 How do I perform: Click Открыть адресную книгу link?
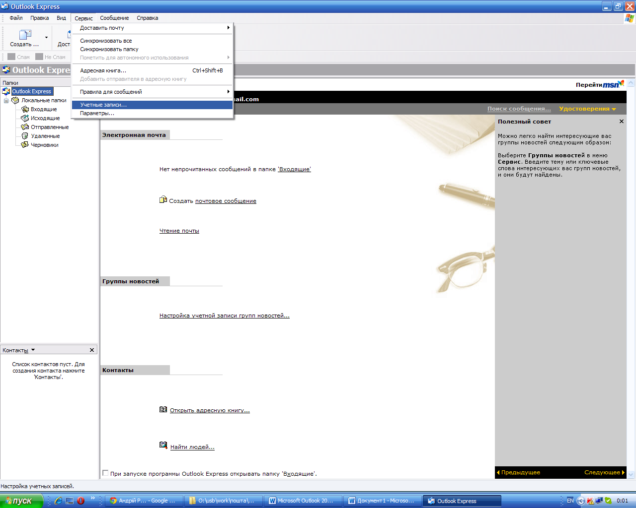point(210,410)
